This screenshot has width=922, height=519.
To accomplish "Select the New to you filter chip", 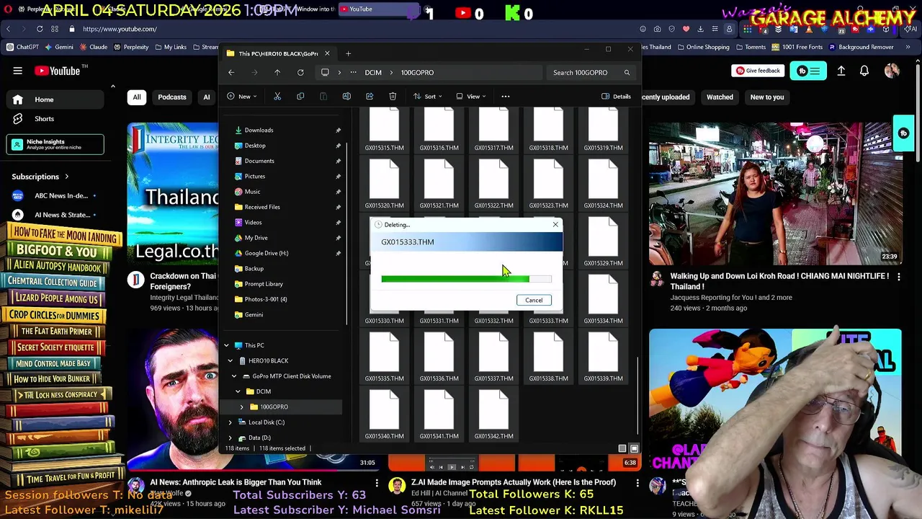I will click(766, 97).
